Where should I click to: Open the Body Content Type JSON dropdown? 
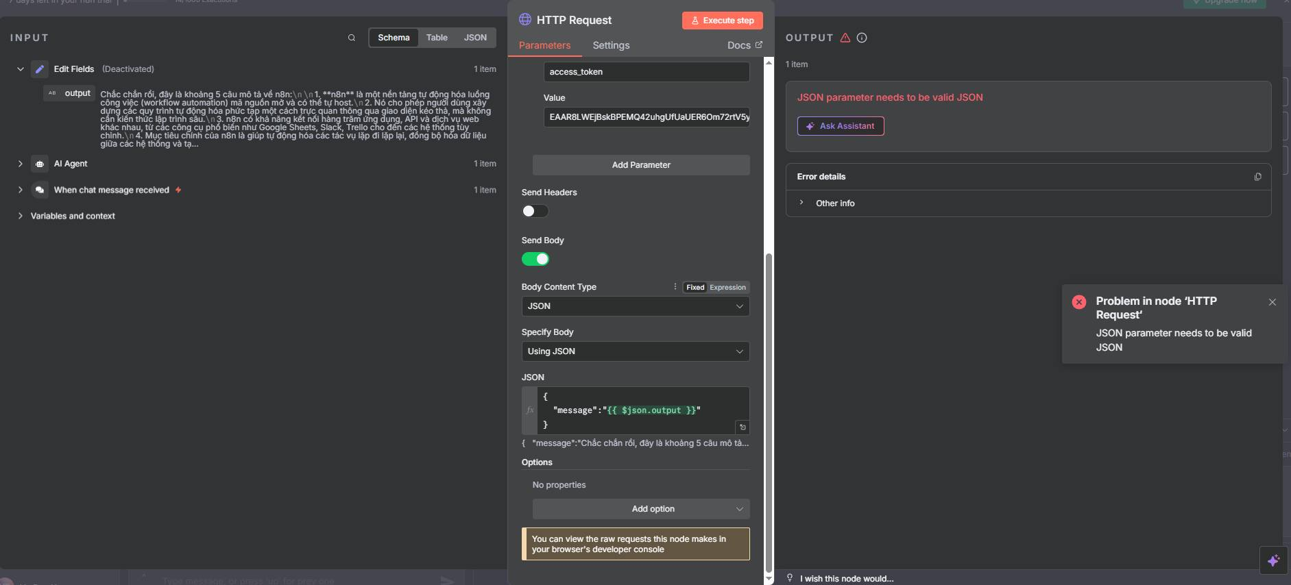click(635, 306)
